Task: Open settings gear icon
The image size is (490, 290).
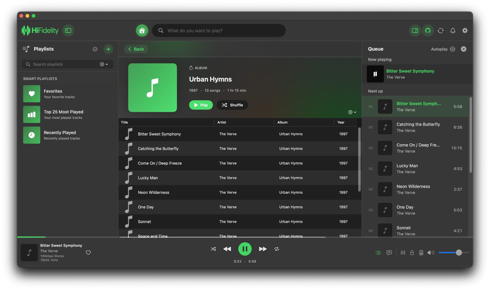Action: [465, 30]
